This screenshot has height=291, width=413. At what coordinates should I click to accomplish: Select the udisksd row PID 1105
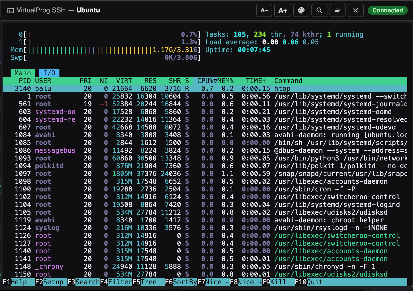click(x=205, y=212)
